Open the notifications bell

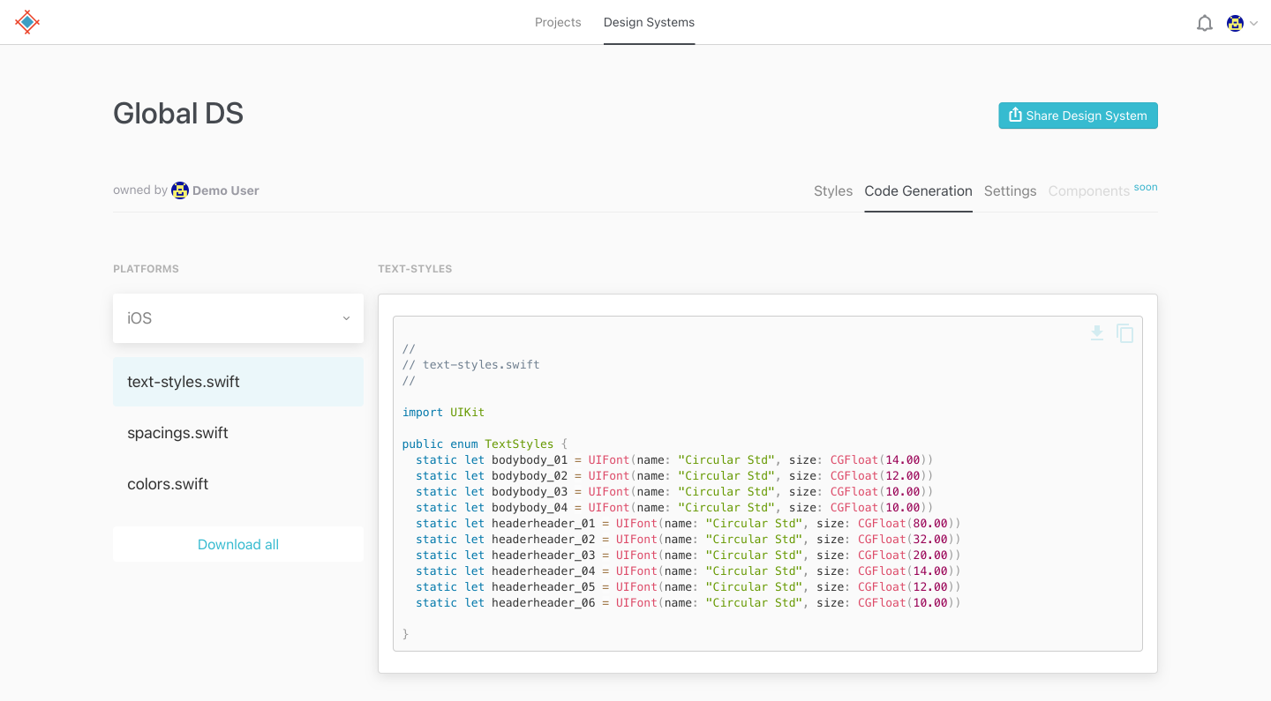(1205, 24)
